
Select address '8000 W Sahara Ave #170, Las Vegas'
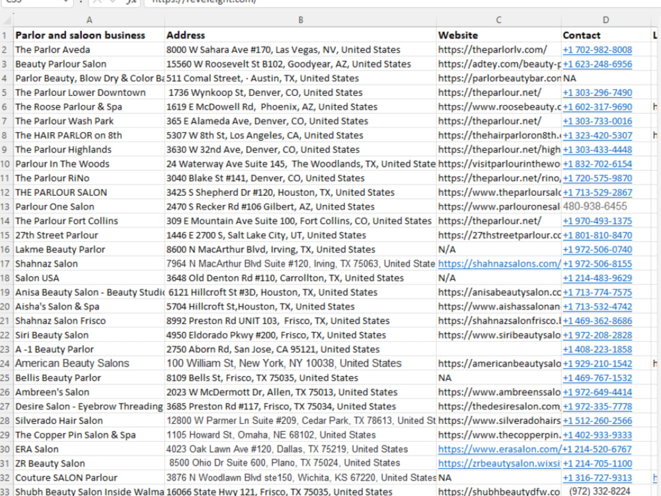(301, 50)
